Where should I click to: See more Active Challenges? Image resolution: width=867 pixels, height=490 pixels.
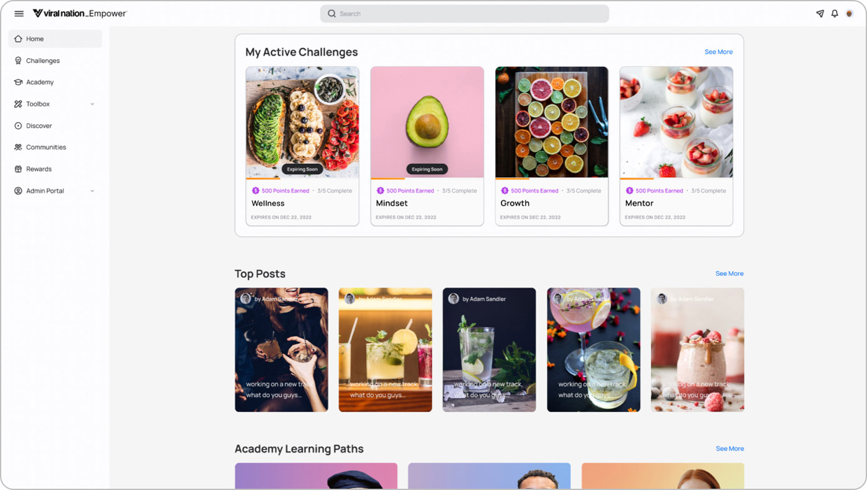click(x=718, y=52)
